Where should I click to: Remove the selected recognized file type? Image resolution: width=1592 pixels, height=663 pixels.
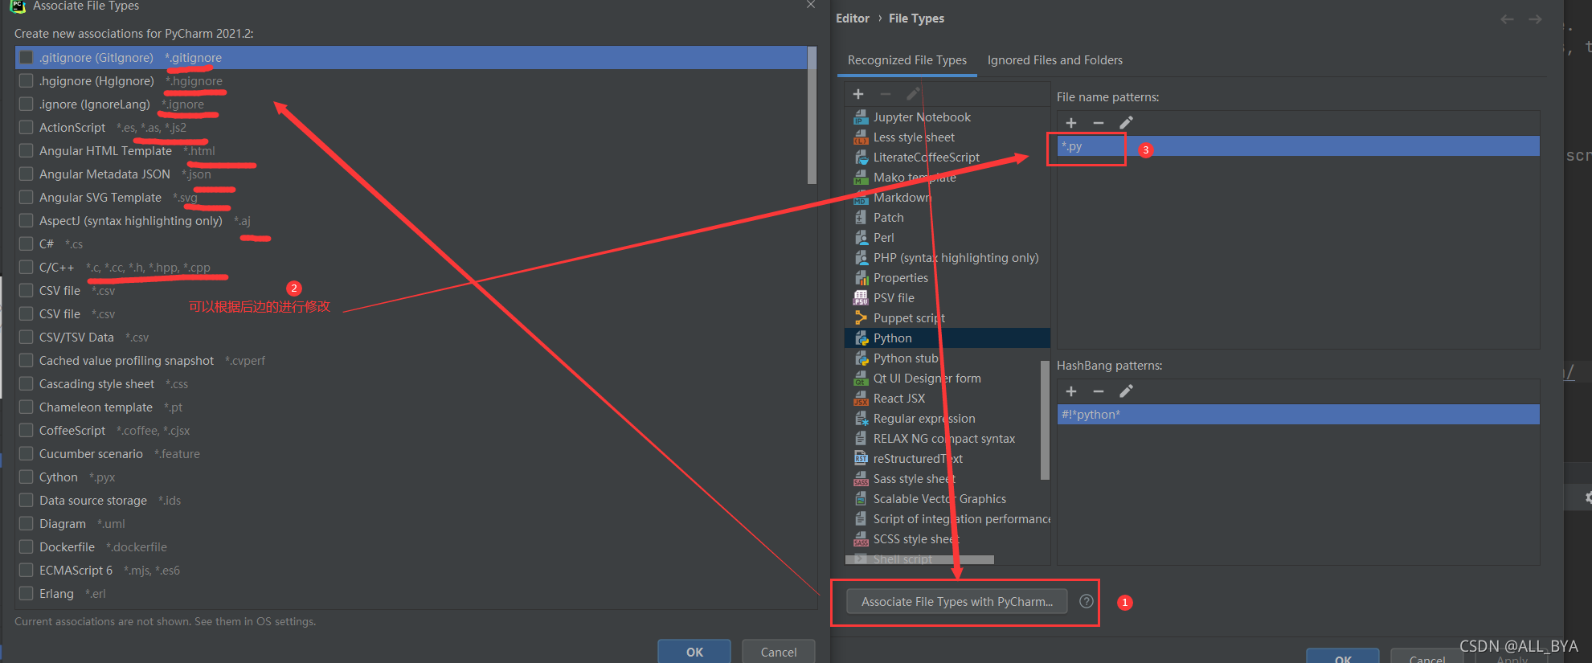point(886,94)
